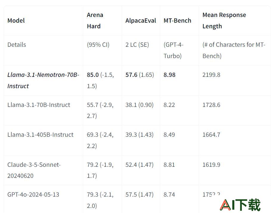
Task: Click the Claude-3-5-Sonnet-20240620 model name
Action: click(34, 170)
